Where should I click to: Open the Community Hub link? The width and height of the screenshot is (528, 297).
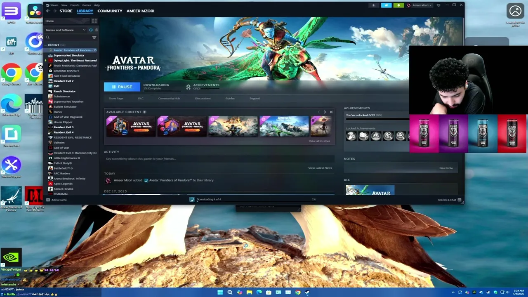point(169,99)
